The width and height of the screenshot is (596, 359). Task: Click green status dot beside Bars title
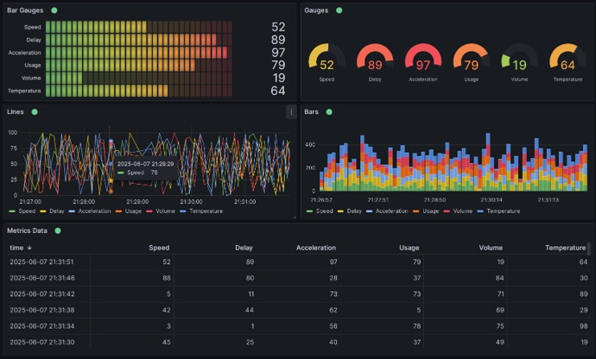[x=329, y=111]
